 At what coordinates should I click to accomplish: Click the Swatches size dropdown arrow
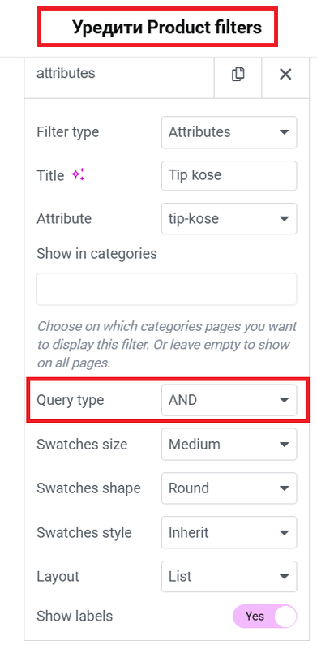point(284,444)
